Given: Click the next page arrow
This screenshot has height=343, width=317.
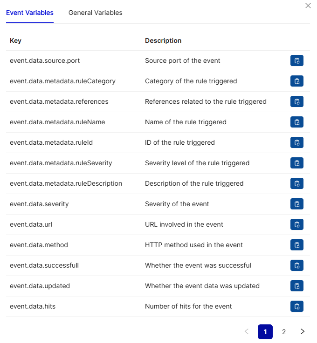Looking at the screenshot, I should (x=303, y=332).
